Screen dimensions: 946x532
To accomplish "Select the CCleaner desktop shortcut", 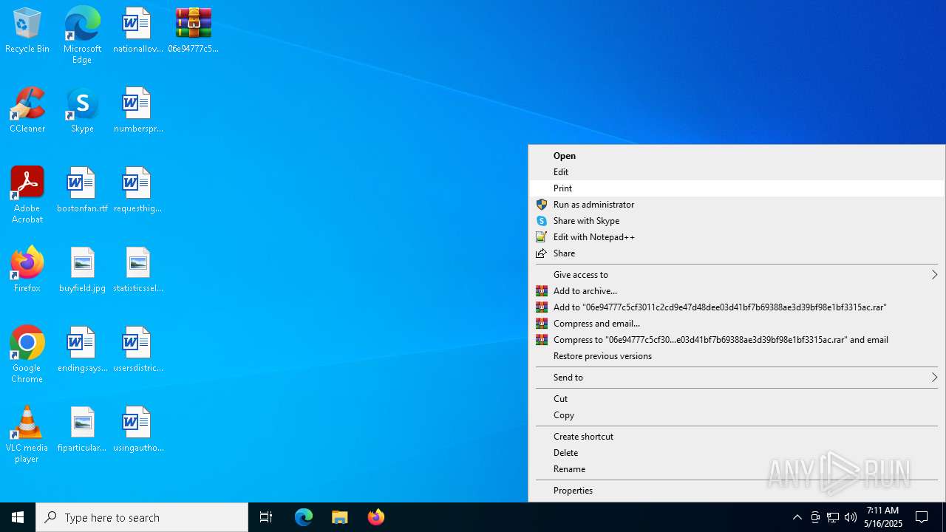I will pos(27,111).
